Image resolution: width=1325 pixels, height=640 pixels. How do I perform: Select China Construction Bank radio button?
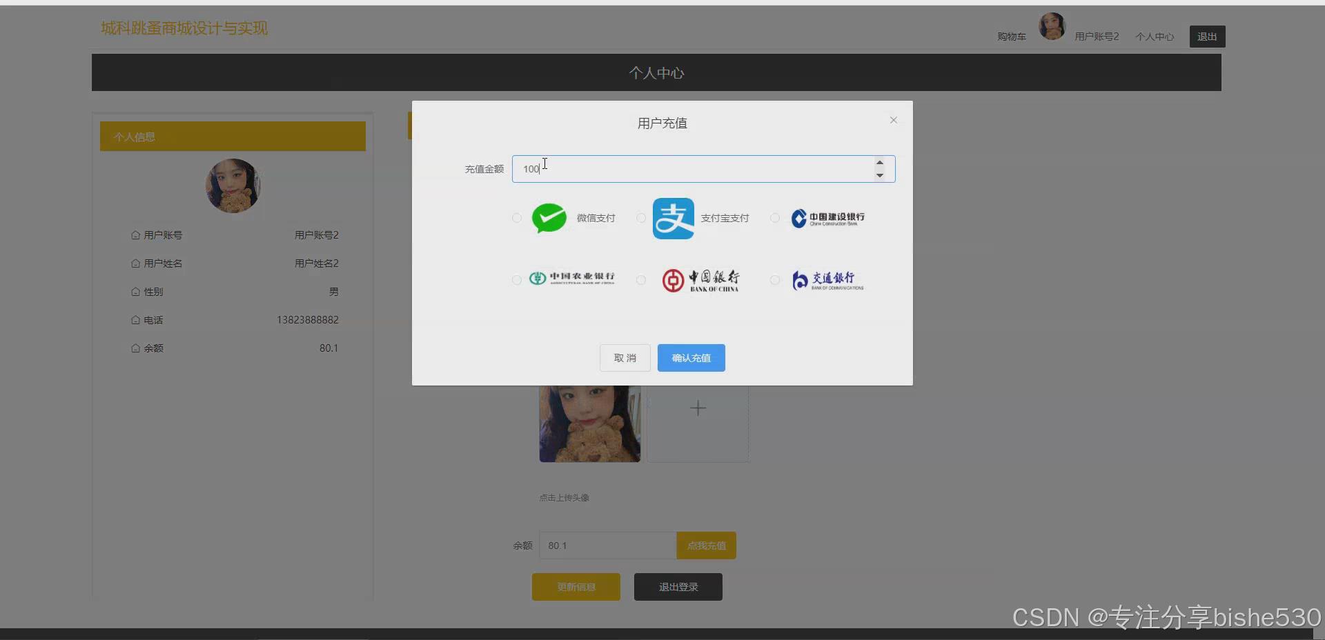(775, 218)
